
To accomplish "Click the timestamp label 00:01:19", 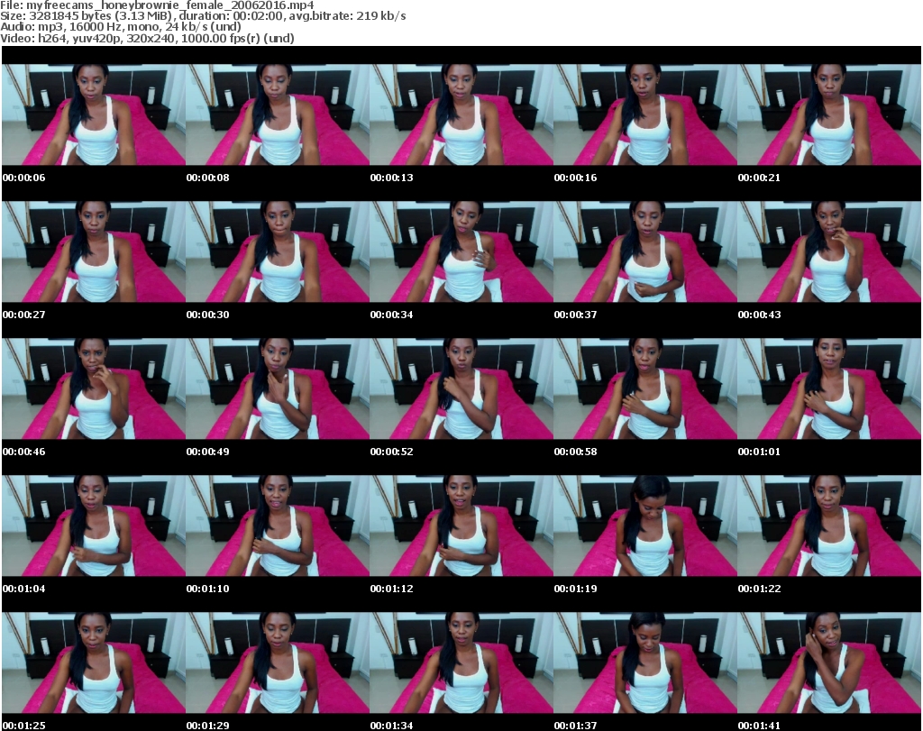I will click(x=575, y=589).
